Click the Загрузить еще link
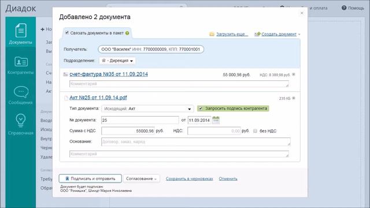The height and width of the screenshot is (208, 370). (x=232, y=34)
